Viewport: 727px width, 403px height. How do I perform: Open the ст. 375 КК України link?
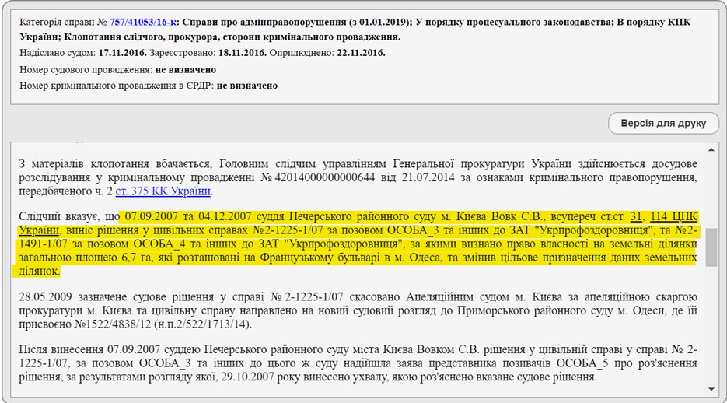pos(163,191)
